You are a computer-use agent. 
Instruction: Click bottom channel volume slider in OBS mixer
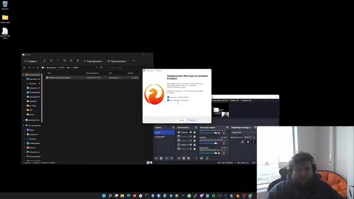pyautogui.click(x=208, y=153)
